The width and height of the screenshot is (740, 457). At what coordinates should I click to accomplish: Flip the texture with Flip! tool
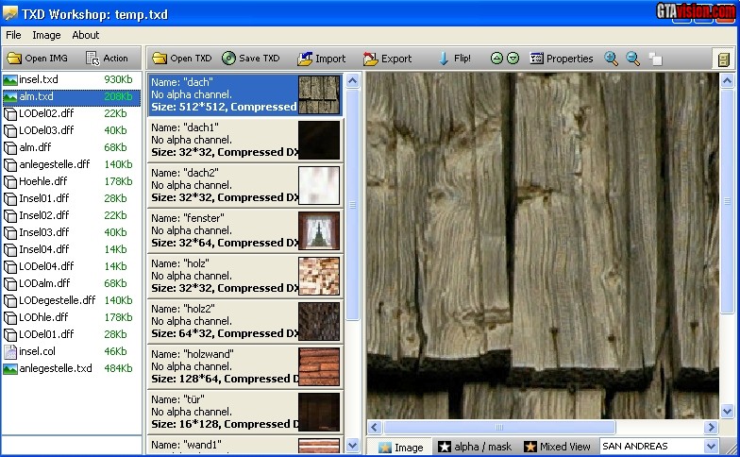(x=454, y=59)
